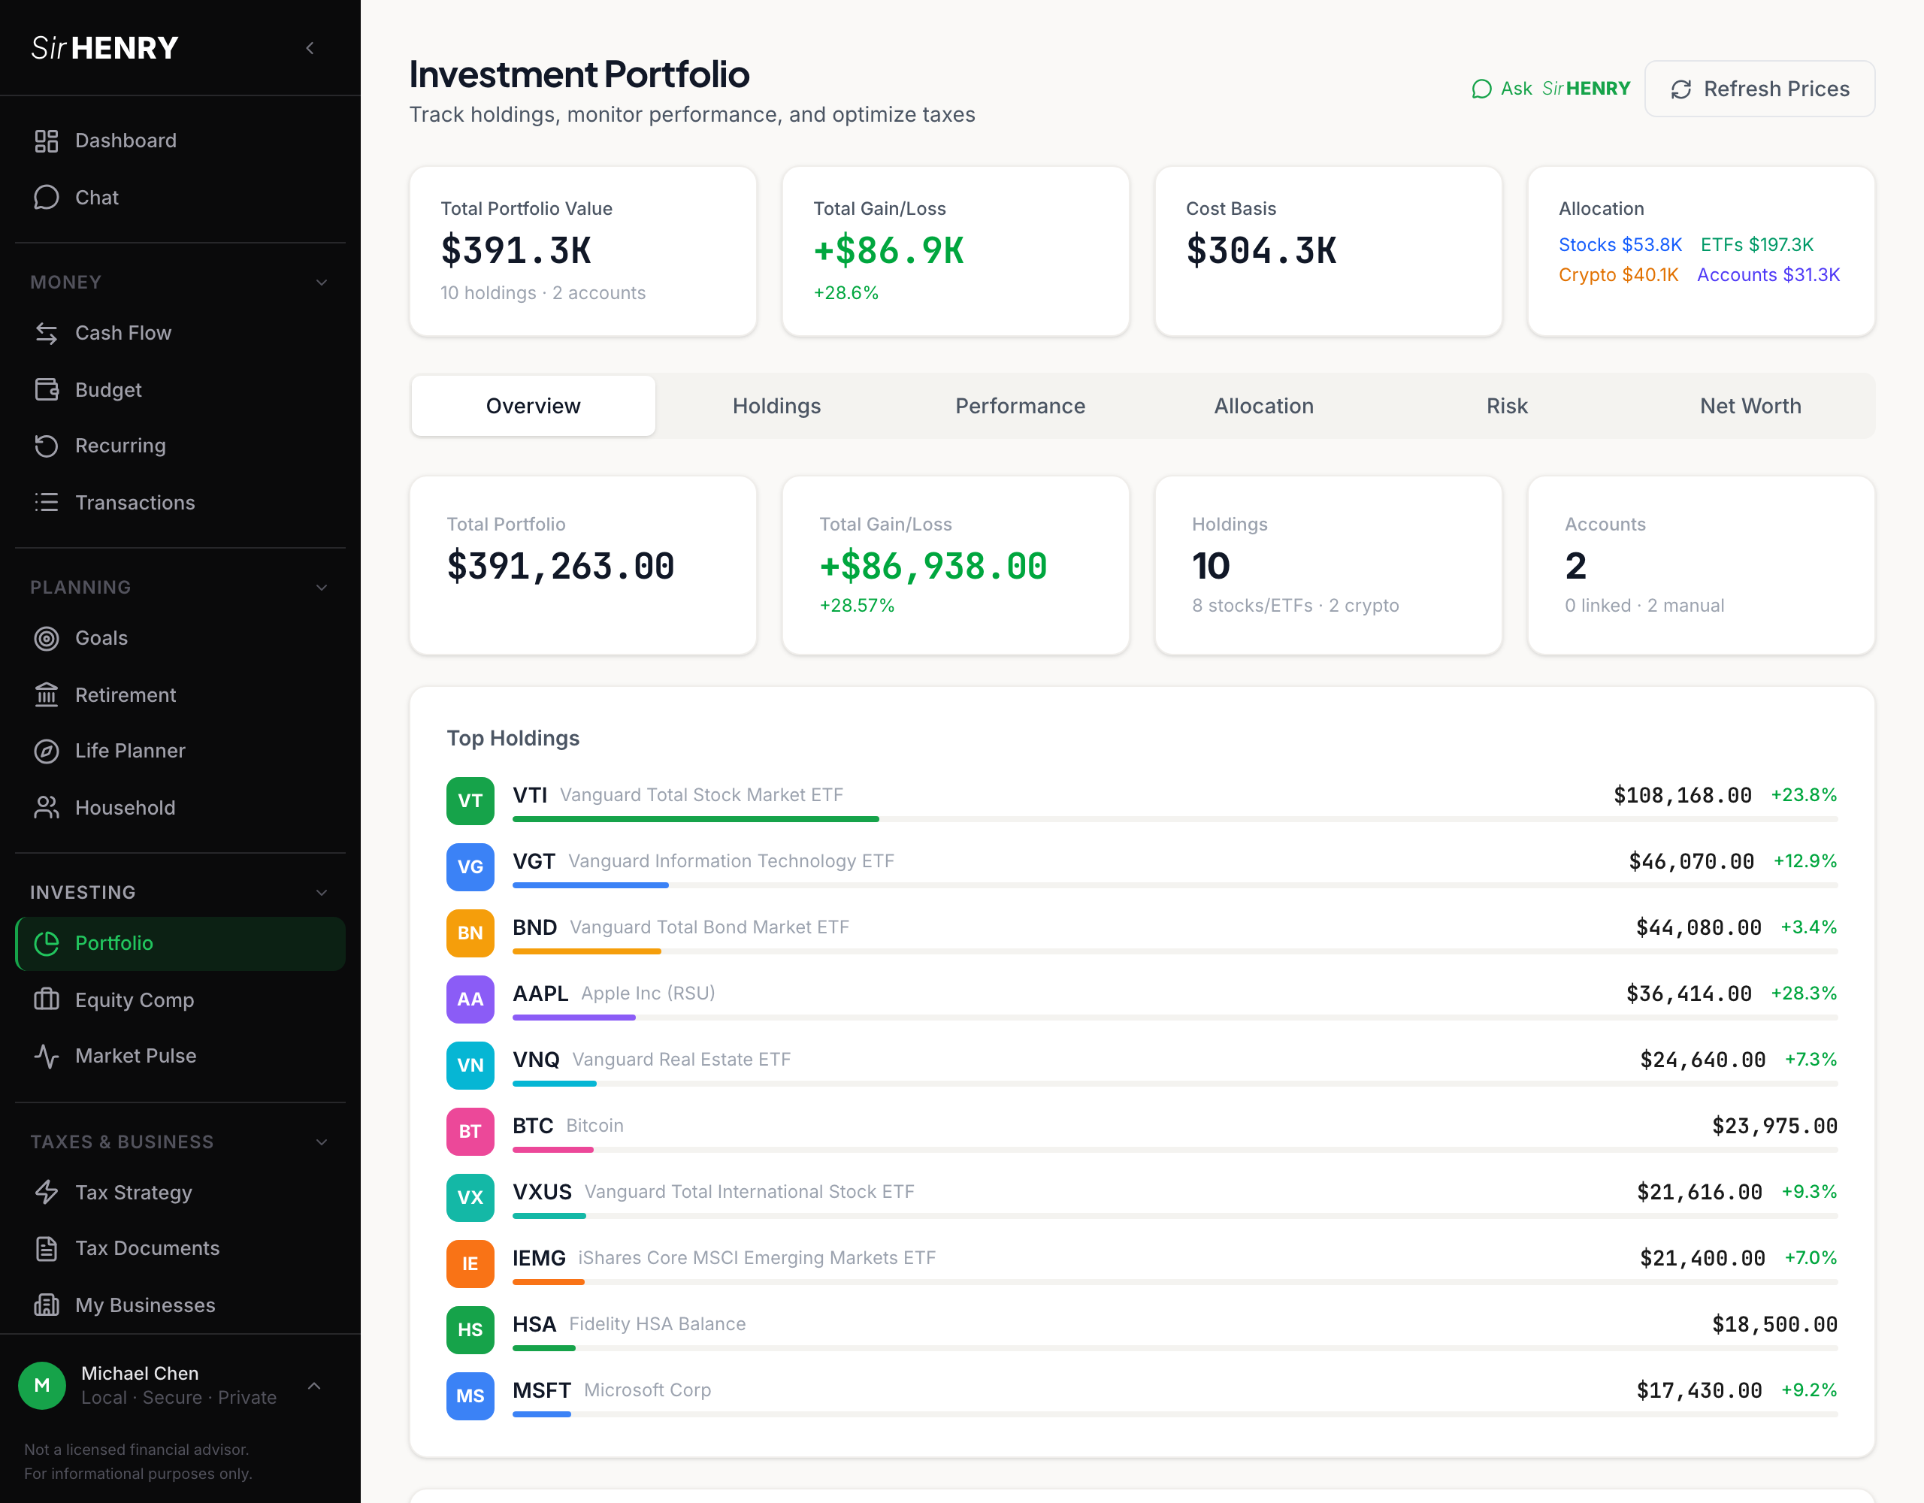Click the Life Planner compass icon
This screenshot has width=1924, height=1503.
[x=46, y=751]
